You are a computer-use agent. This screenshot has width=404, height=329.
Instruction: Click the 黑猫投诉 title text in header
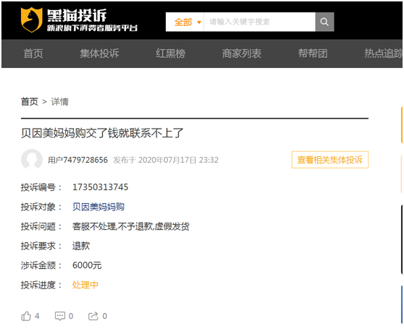[x=77, y=15]
